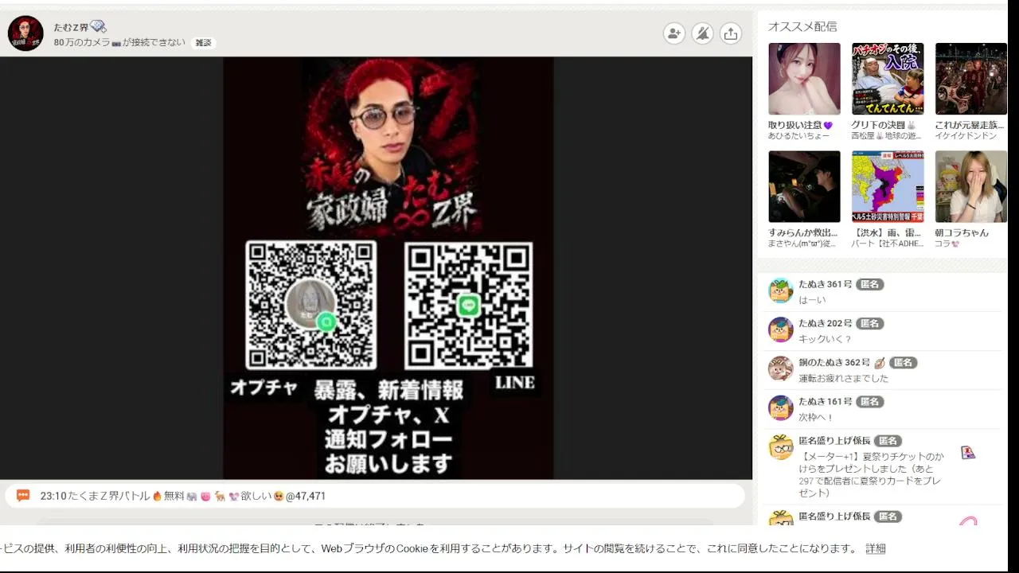The image size is (1019, 573).
Task: Click the 詳細 link in cookie notice
Action: 876,548
